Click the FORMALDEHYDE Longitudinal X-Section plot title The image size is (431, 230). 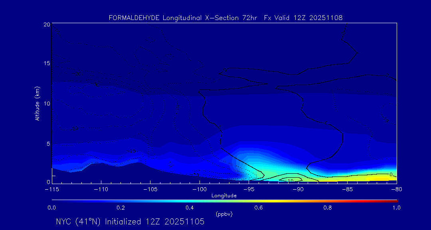tap(225, 18)
